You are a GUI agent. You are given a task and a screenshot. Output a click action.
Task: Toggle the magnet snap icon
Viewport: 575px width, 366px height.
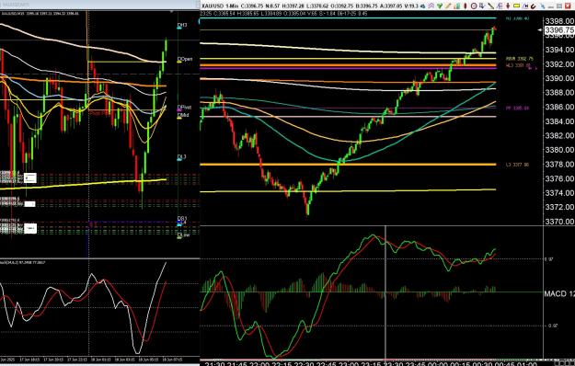[x=534, y=6]
